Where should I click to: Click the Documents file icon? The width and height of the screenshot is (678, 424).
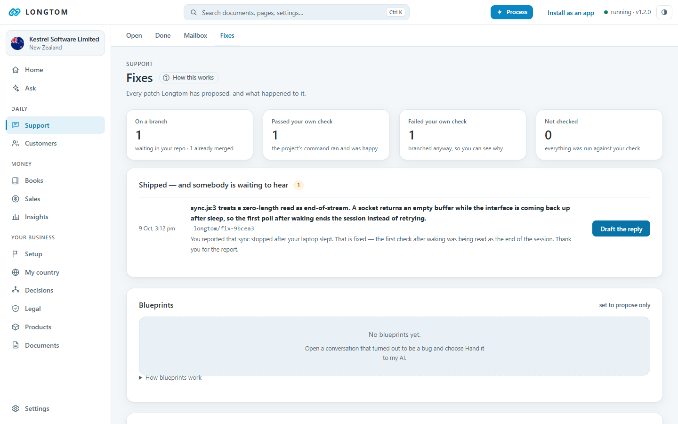(16, 345)
